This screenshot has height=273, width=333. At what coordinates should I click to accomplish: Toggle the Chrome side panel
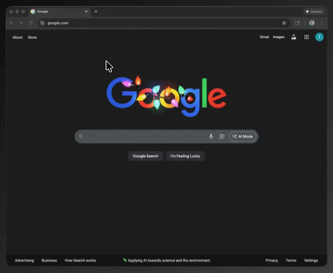pyautogui.click(x=298, y=23)
